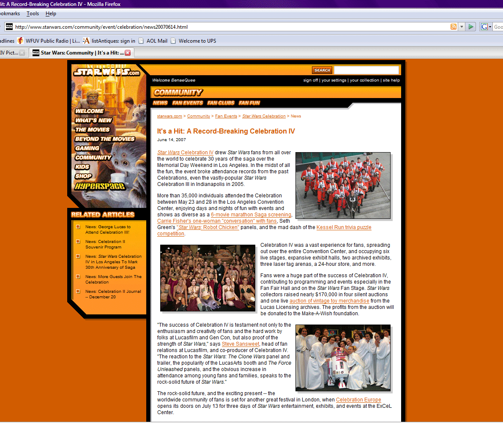
Task: Click the Star Wars Celebration breadcrumb link
Action: [264, 116]
